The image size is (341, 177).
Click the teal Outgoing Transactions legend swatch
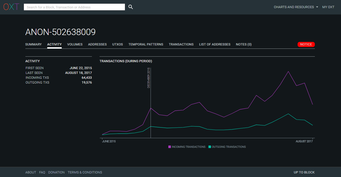210,147
